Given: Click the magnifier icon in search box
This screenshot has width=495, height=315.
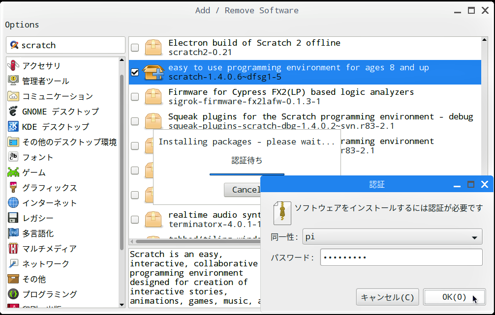Looking at the screenshot, I should (x=14, y=45).
